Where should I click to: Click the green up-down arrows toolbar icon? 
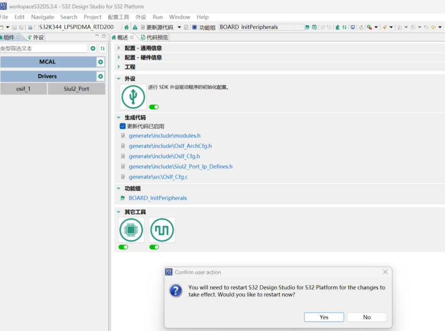[344, 27]
